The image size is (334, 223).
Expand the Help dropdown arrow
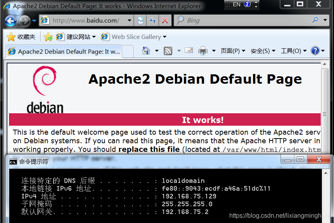point(323,51)
